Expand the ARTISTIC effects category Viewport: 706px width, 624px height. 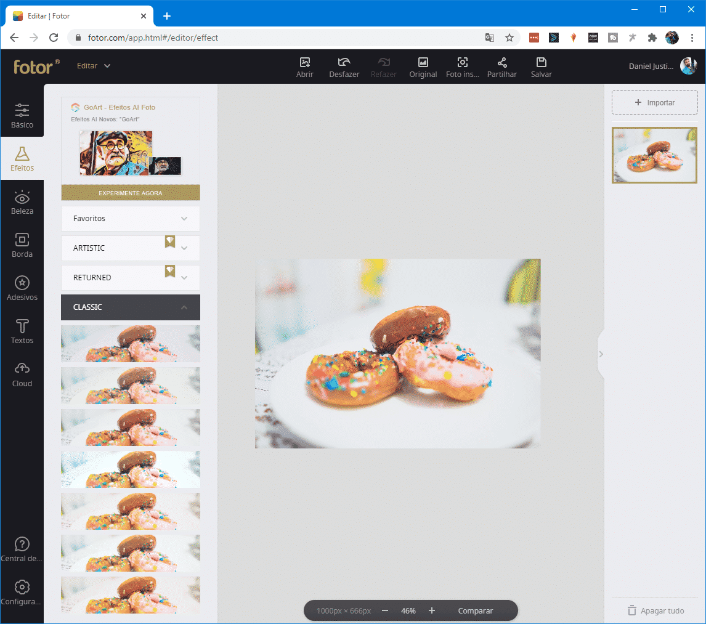click(130, 248)
